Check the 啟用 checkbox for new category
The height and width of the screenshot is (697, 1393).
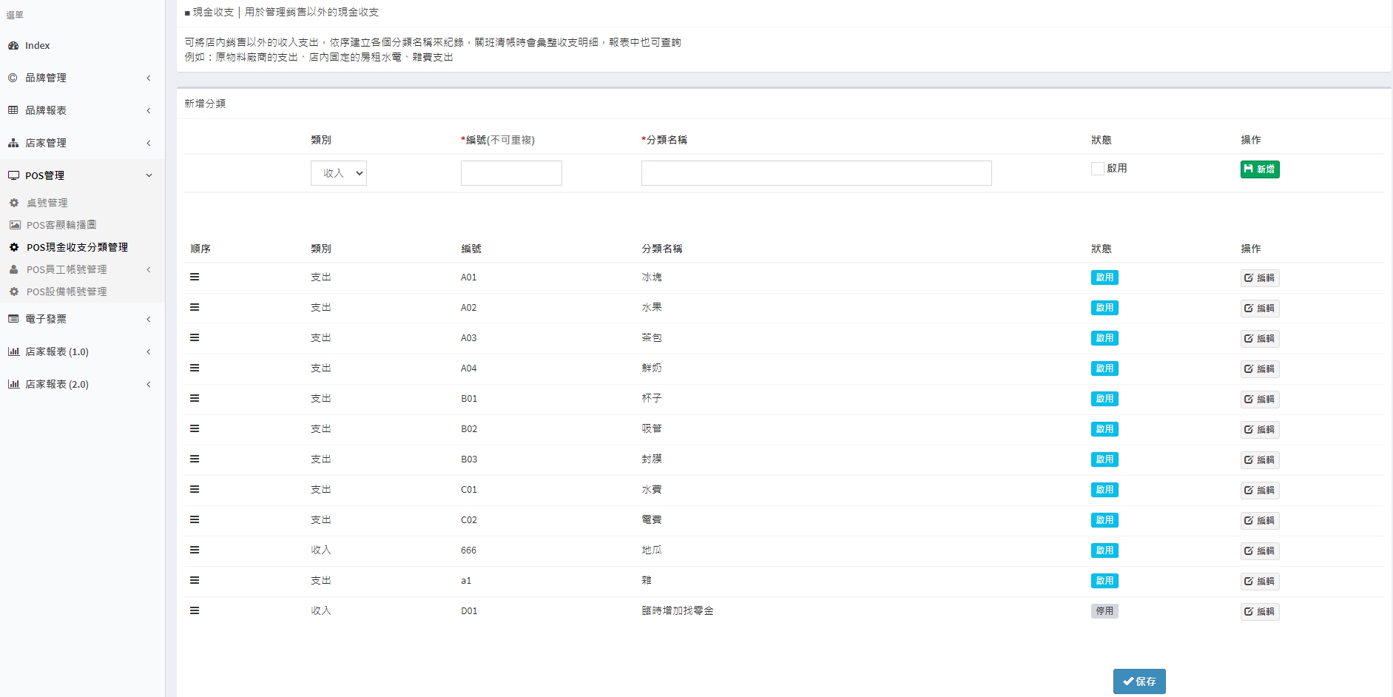pos(1098,169)
